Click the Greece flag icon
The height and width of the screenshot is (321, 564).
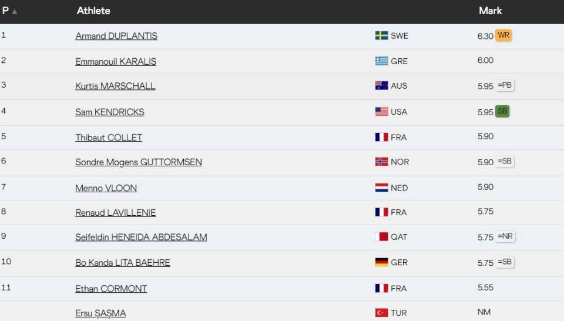click(381, 61)
